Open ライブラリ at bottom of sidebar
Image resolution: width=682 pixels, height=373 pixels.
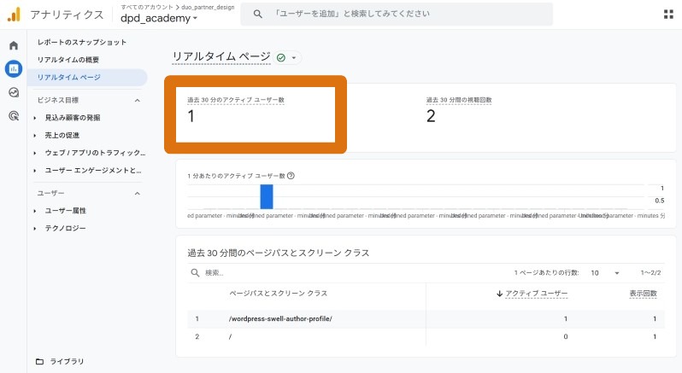point(67,361)
